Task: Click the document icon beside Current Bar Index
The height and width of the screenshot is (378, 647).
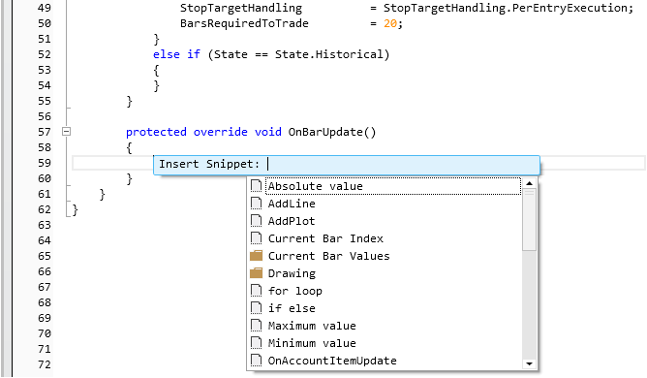Action: [256, 238]
